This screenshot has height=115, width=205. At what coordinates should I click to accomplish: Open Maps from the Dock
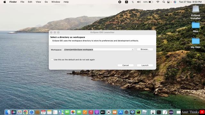click(61, 112)
